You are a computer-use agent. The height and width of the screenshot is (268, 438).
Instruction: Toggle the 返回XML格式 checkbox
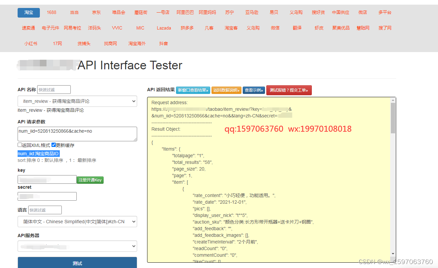(x=20, y=145)
